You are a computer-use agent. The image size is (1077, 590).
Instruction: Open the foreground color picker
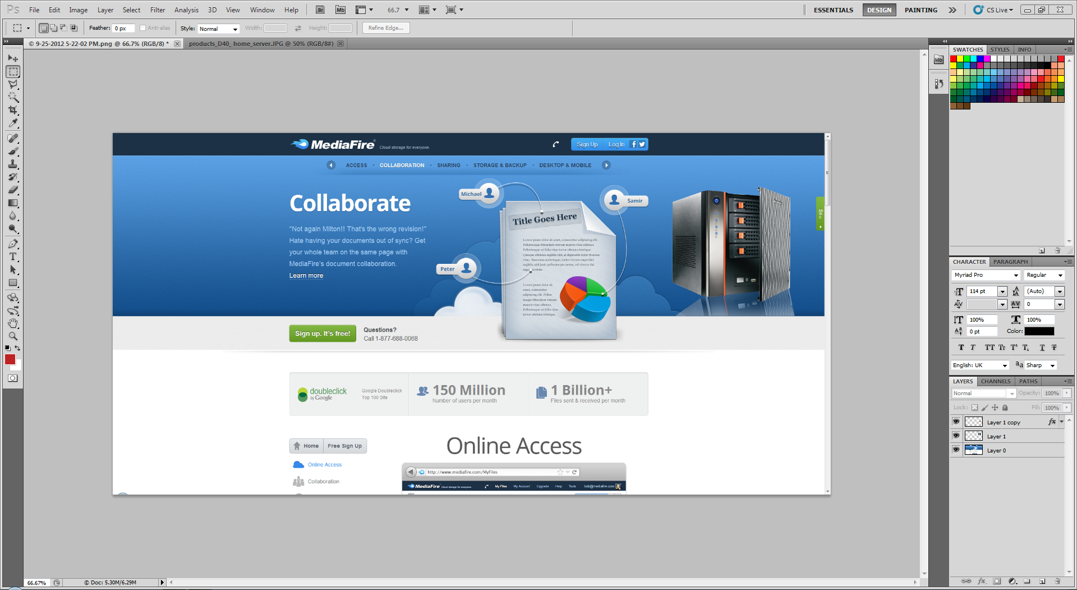pyautogui.click(x=10, y=359)
